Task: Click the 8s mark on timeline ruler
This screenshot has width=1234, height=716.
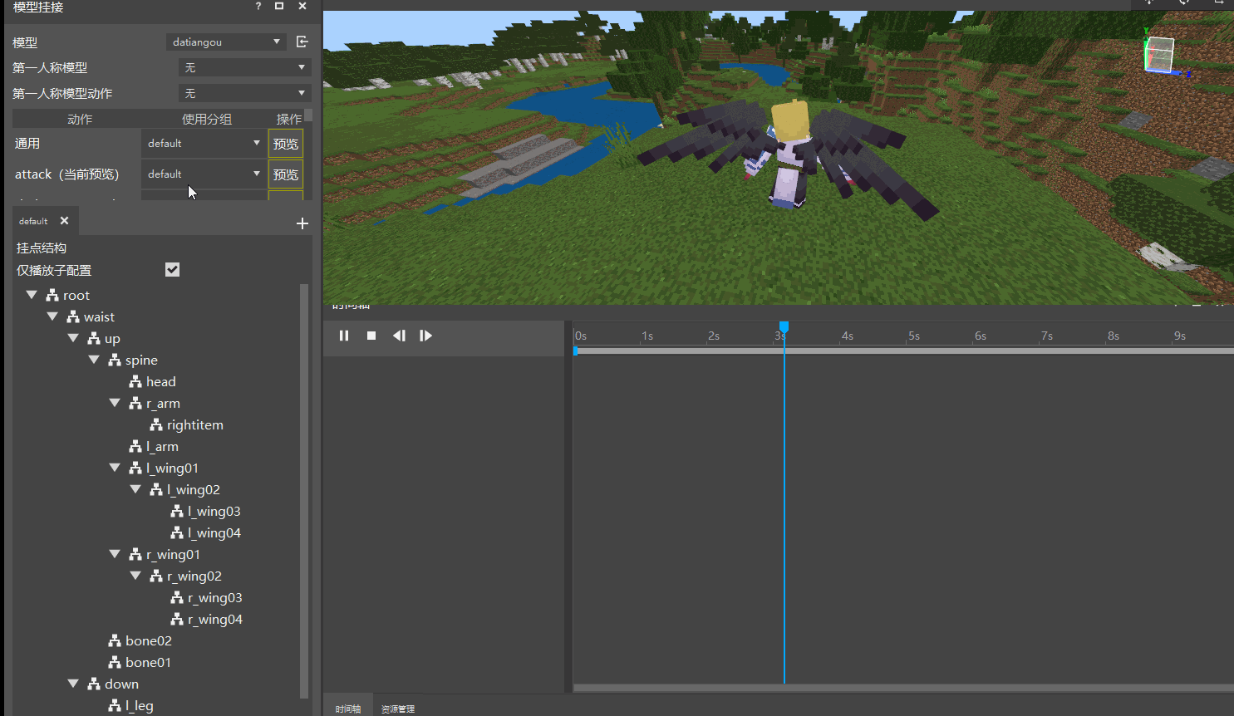Action: click(x=1114, y=336)
